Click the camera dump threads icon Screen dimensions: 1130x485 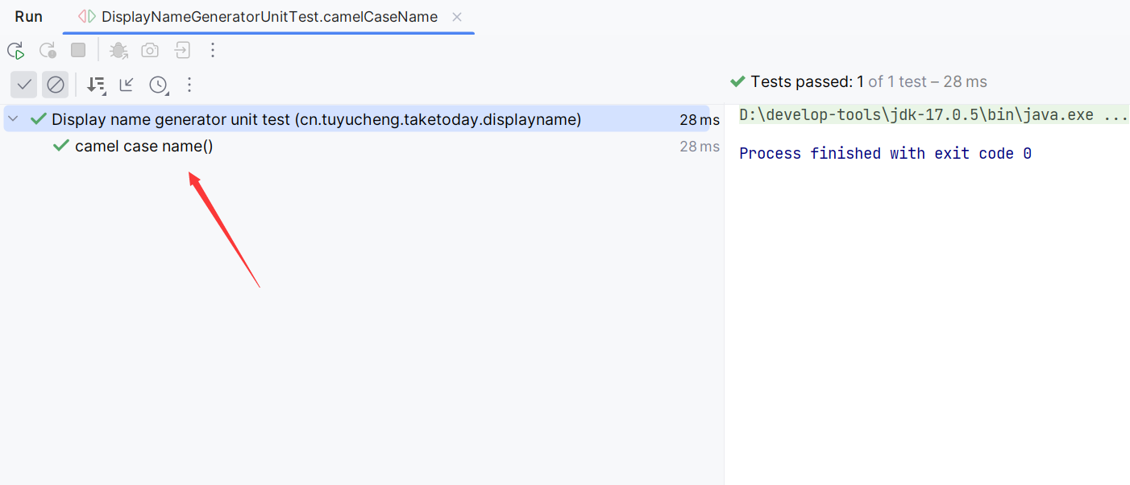pyautogui.click(x=150, y=51)
